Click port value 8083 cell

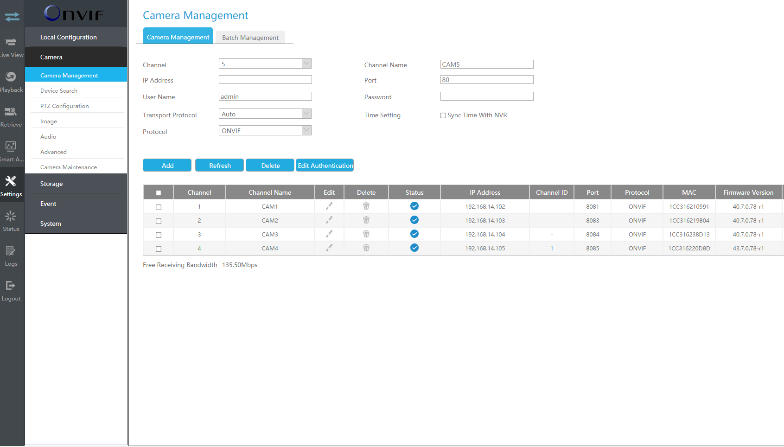593,221
